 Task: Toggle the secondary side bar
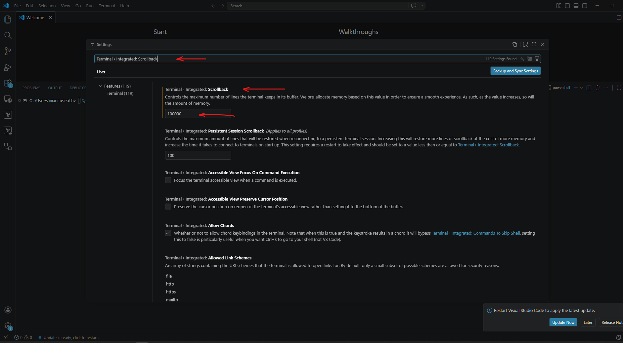click(585, 6)
